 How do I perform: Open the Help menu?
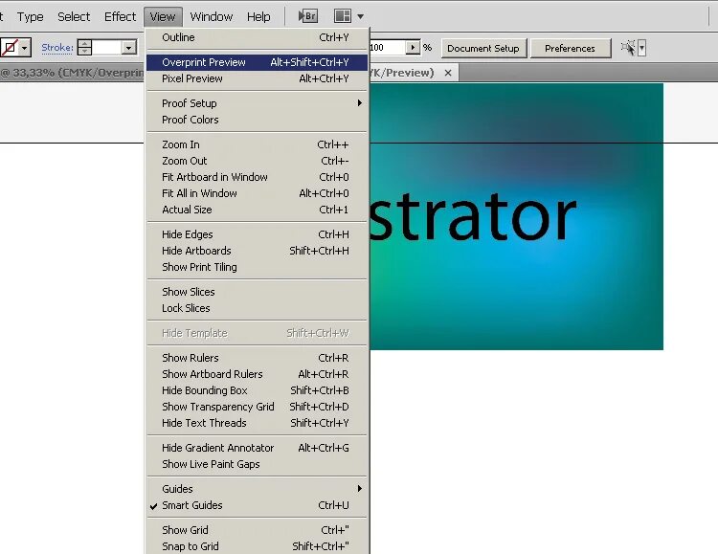258,17
